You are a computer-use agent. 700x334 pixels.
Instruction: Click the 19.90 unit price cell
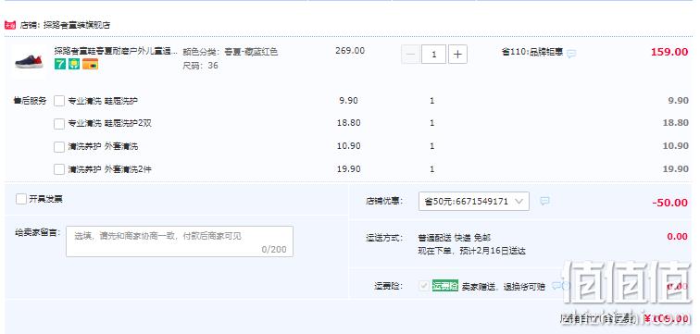point(349,169)
